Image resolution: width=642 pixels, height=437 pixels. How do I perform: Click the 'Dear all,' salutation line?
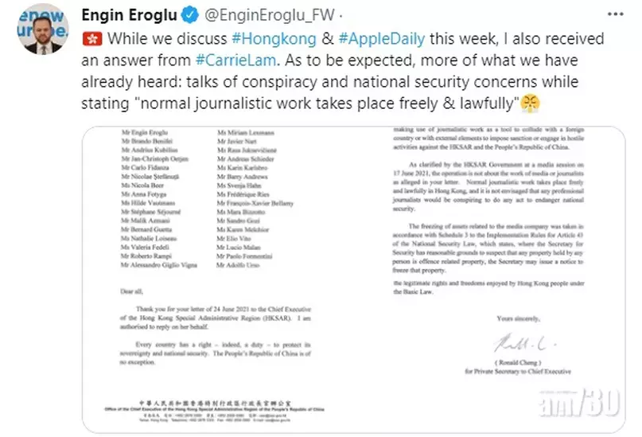tap(131, 291)
